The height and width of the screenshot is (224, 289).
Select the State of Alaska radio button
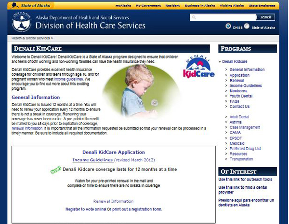[x=247, y=26]
